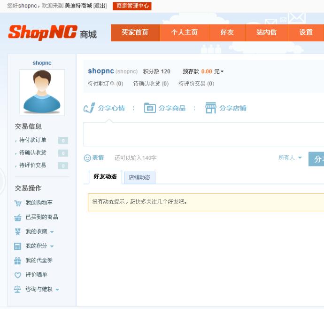Click the voucher gift icon
The width and height of the screenshot is (324, 309).
tap(17, 261)
